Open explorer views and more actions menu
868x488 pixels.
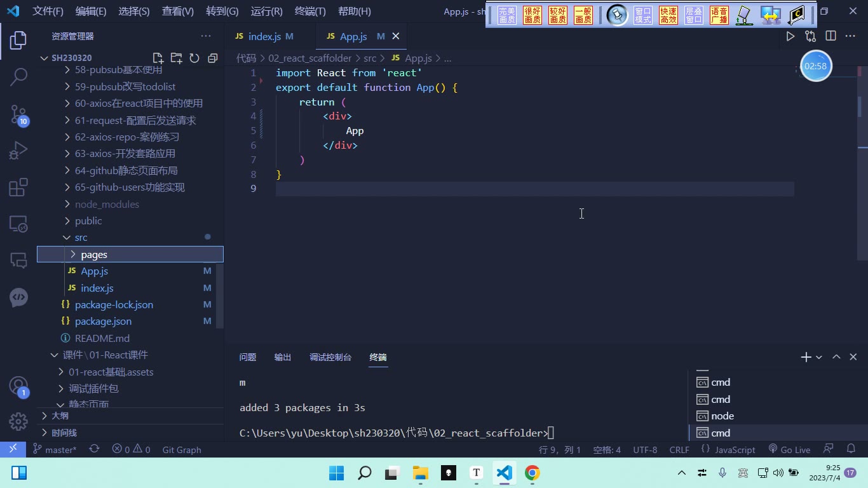206,36
